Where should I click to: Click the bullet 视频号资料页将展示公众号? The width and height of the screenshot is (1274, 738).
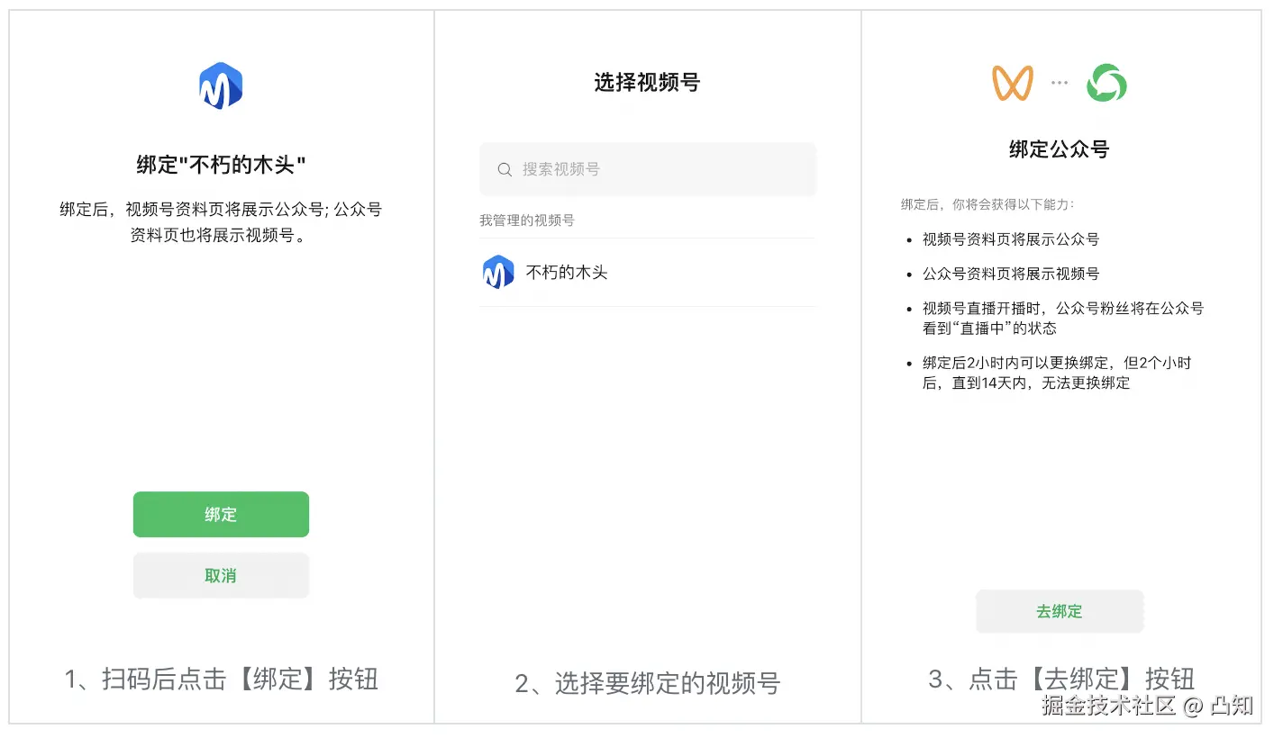1010,239
